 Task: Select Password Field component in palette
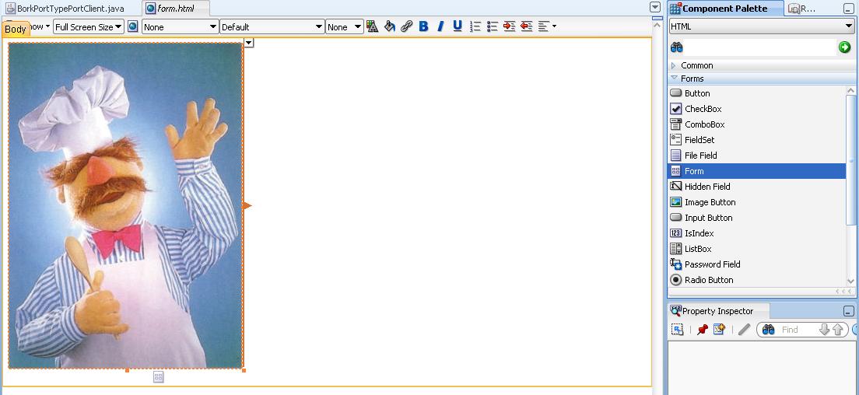click(x=756, y=264)
